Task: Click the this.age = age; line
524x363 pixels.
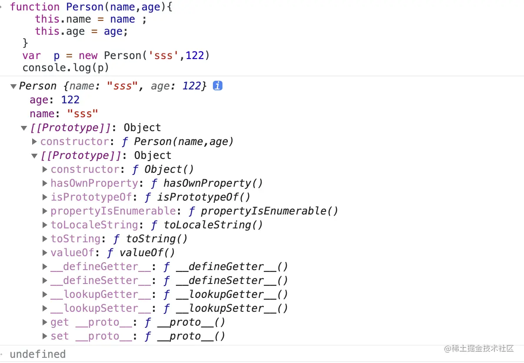Action: 82,31
